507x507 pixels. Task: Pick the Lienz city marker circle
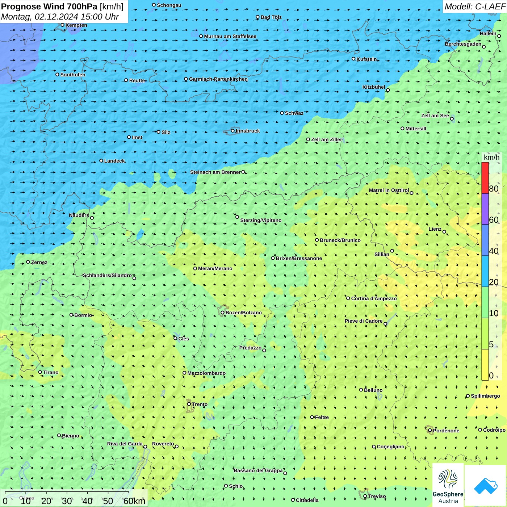tap(444, 232)
